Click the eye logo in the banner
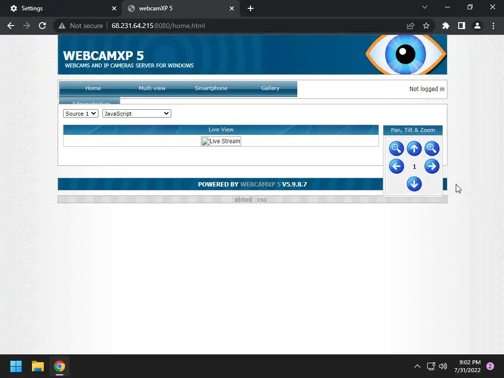This screenshot has width=504, height=378. click(x=406, y=54)
